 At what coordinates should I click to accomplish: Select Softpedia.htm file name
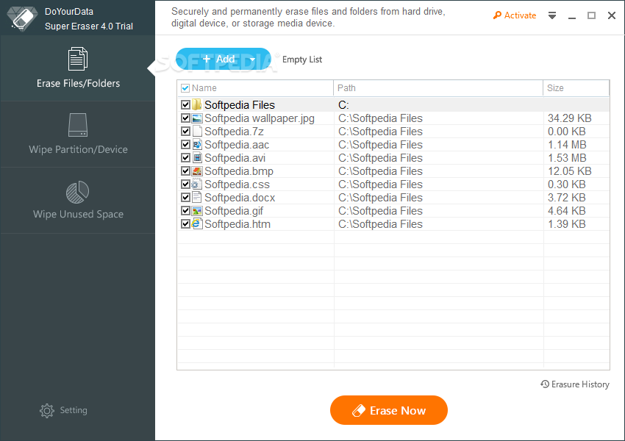pos(238,224)
